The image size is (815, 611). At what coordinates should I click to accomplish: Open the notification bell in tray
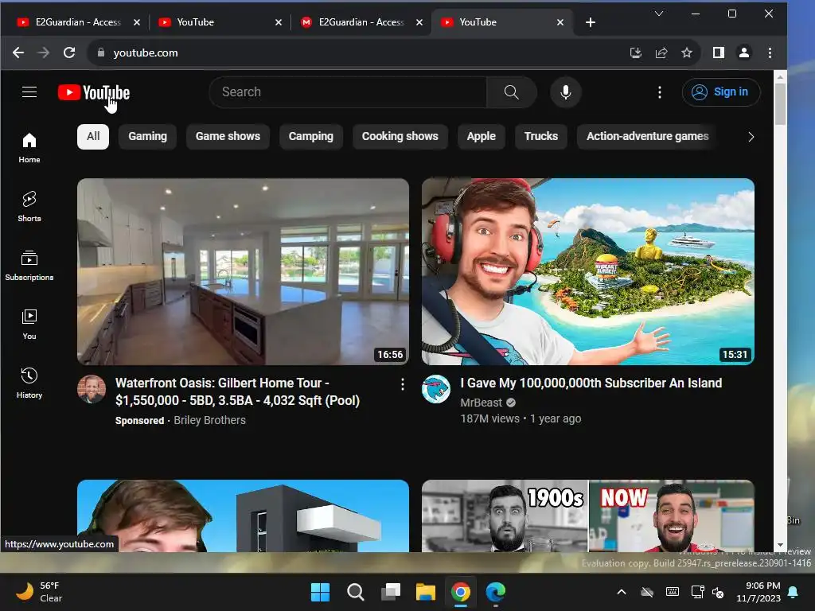[x=794, y=592]
